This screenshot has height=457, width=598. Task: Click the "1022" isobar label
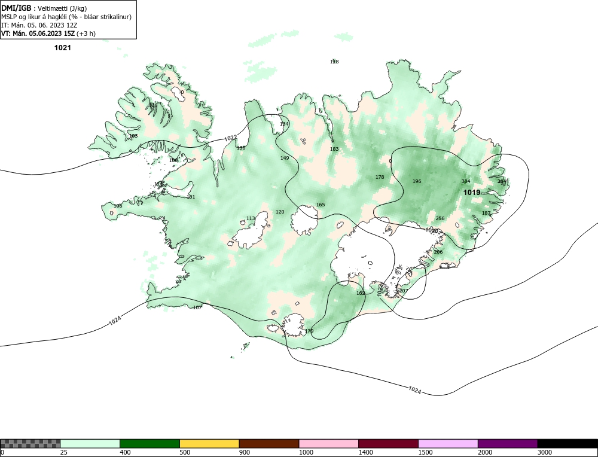click(230, 138)
